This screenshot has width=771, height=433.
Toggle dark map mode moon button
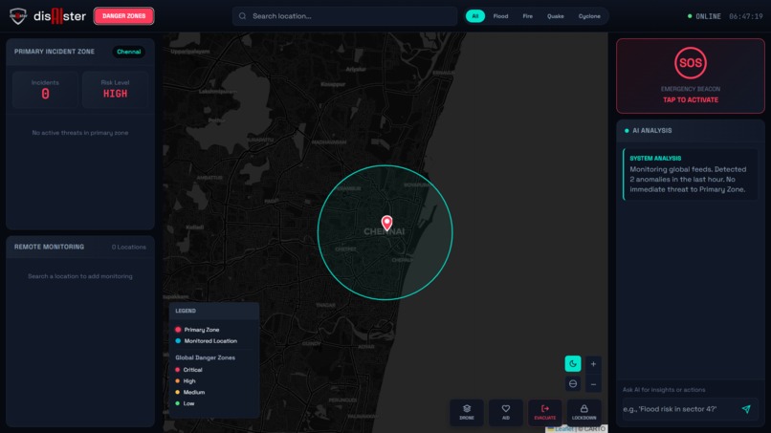(x=573, y=363)
